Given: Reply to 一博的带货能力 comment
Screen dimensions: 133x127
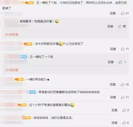Looking at the screenshot, I should 113,84.
